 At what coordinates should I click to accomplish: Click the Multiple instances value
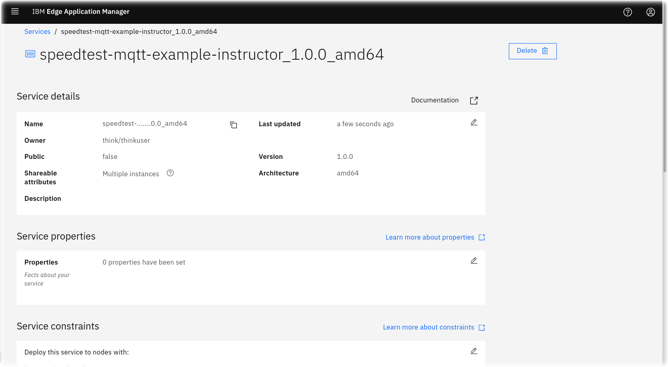[131, 174]
